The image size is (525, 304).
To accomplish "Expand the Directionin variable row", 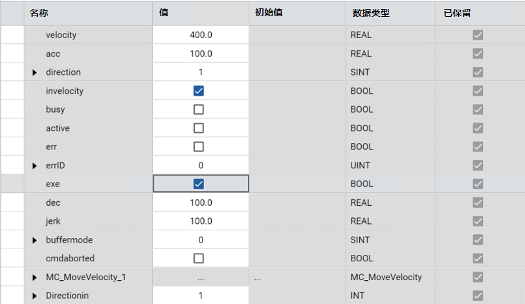I will tap(35, 296).
